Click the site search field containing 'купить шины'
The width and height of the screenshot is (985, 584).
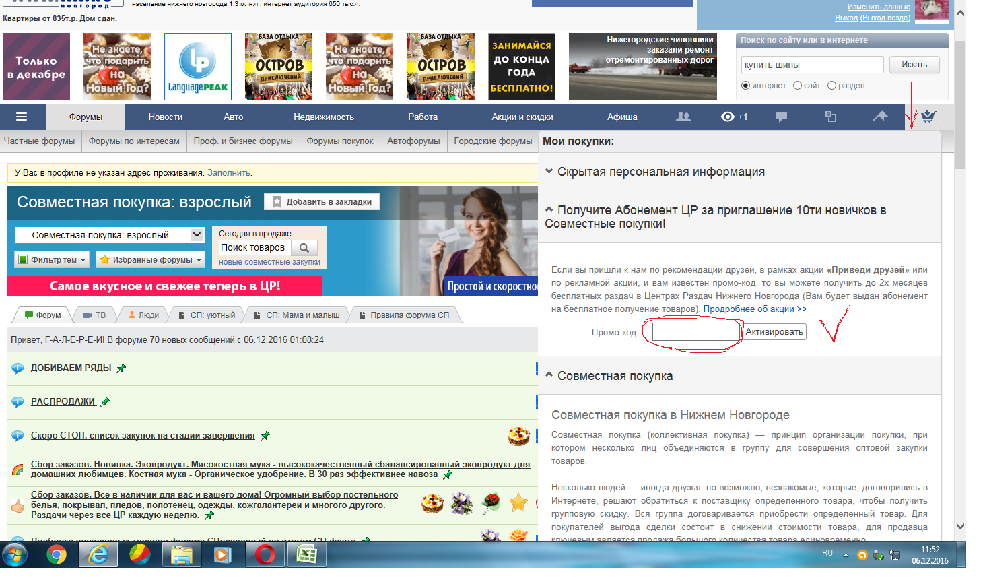pos(813,65)
